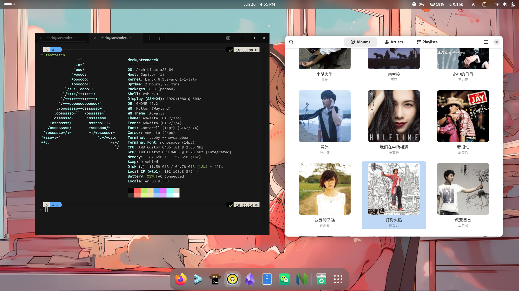Open a new terminal tab with the plus button

click(x=149, y=38)
